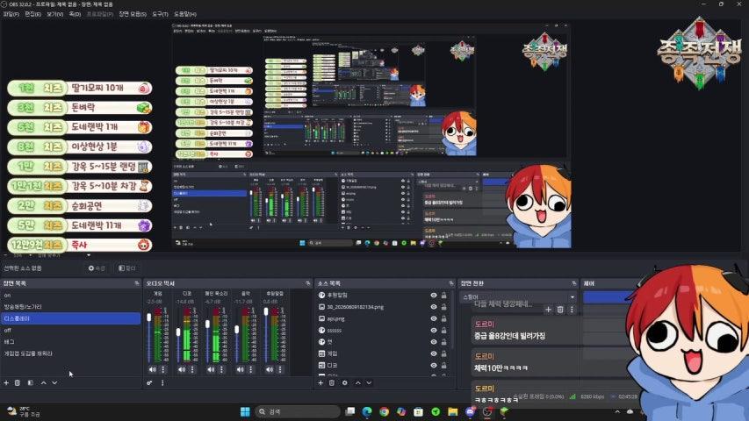The height and width of the screenshot is (421, 749).
Task: Open the 편집(E) menu
Action: click(33, 14)
